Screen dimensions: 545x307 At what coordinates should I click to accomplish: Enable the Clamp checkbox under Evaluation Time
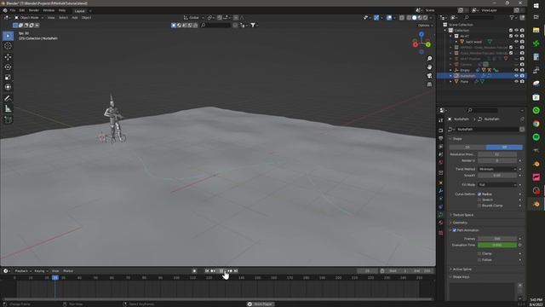pyautogui.click(x=479, y=253)
